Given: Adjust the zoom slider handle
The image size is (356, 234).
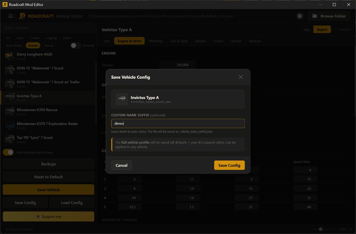Looking at the screenshot, I should (321, 229).
